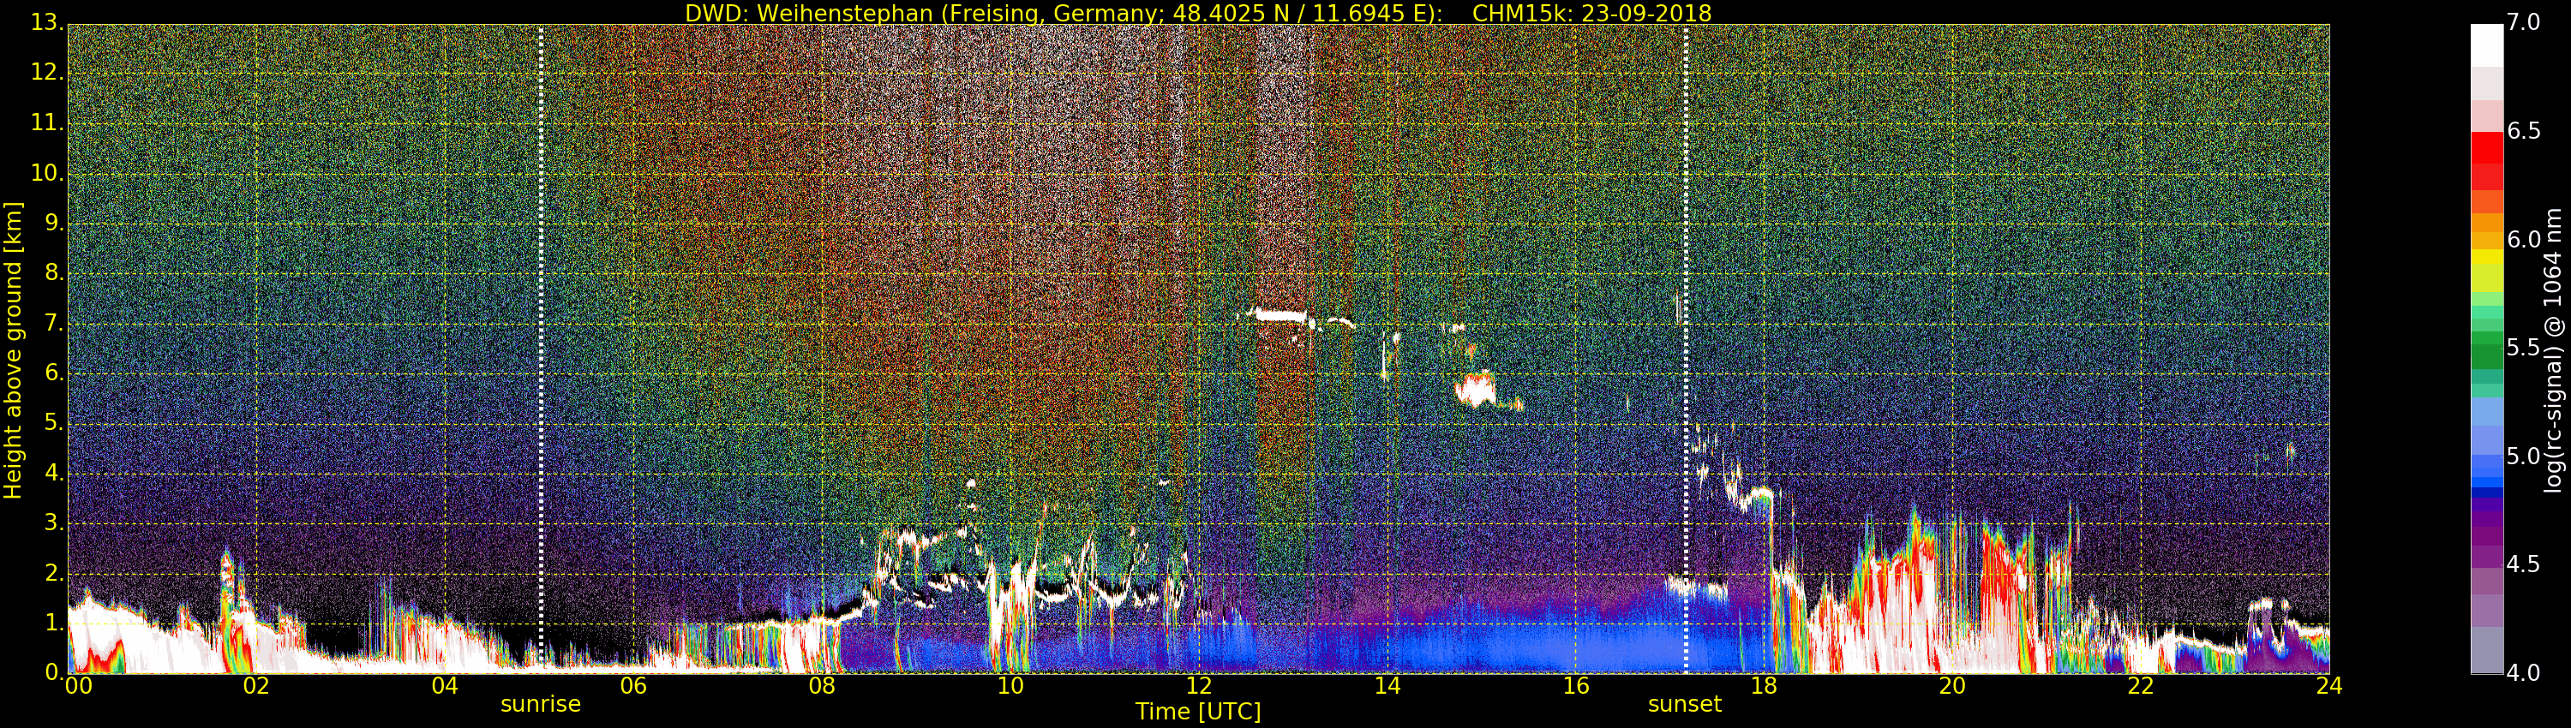2571x728 pixels.
Task: Click the time axis tick '24'
Action: pyautogui.click(x=2329, y=686)
